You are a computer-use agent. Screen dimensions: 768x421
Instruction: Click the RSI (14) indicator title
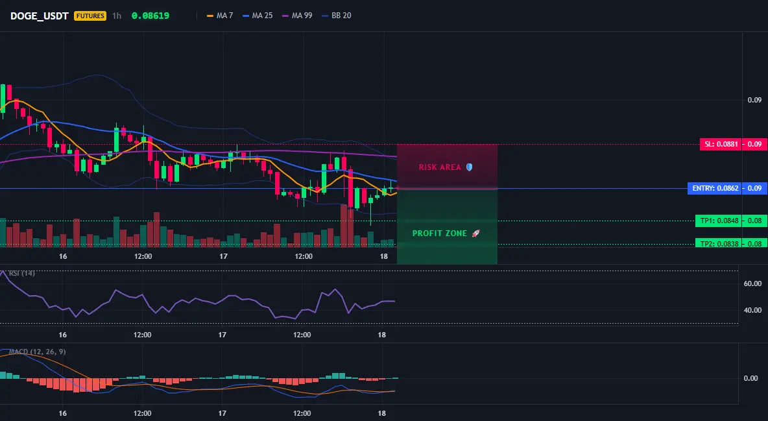point(22,273)
